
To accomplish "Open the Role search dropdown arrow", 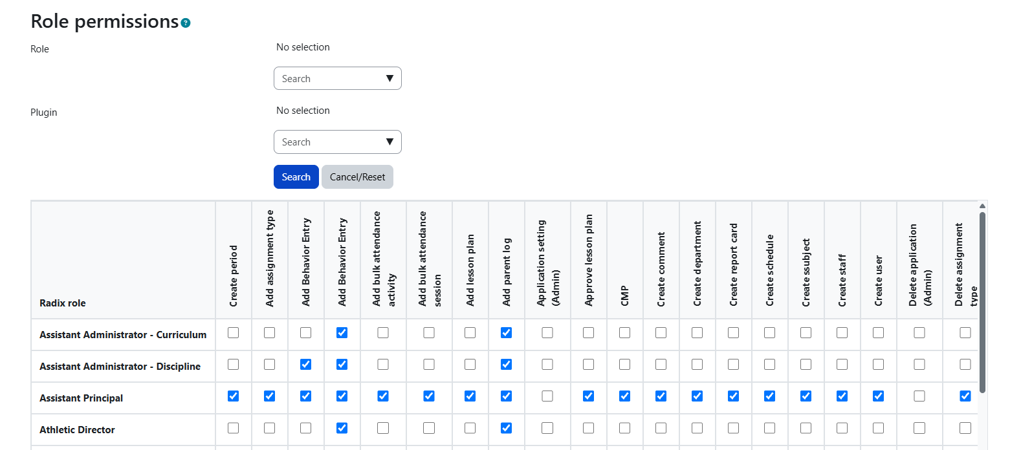I will pos(390,78).
